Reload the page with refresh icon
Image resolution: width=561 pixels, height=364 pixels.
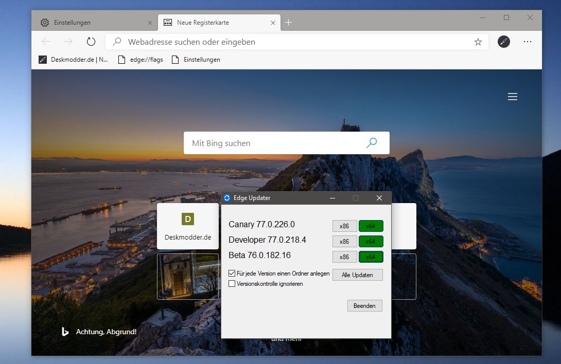coord(91,42)
